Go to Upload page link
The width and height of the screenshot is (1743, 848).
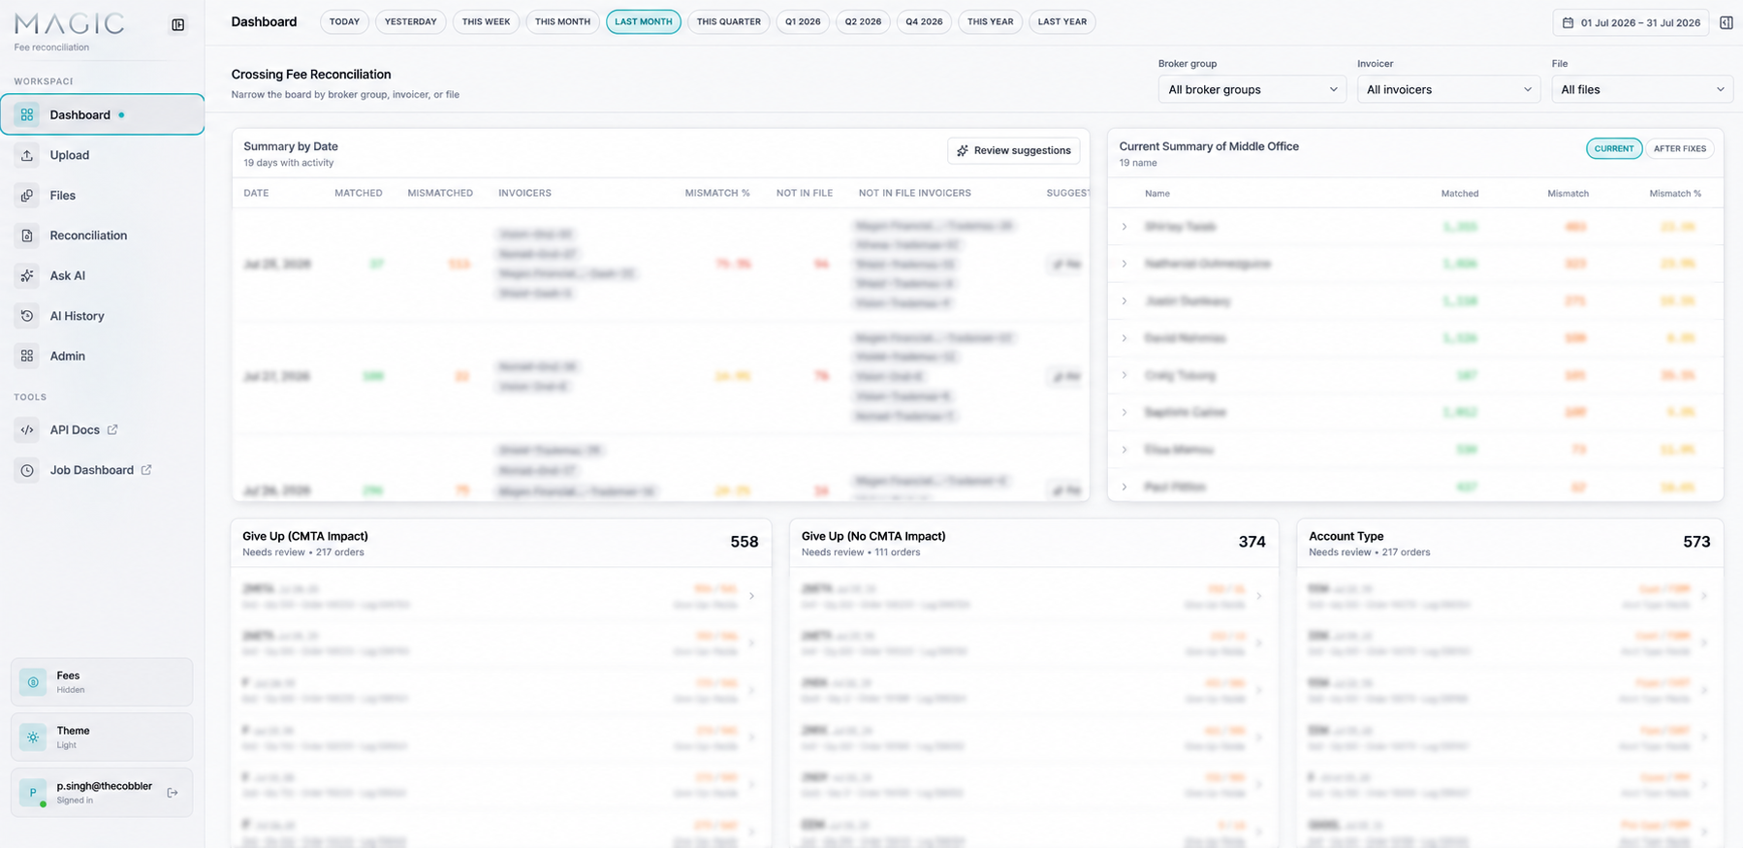(70, 155)
